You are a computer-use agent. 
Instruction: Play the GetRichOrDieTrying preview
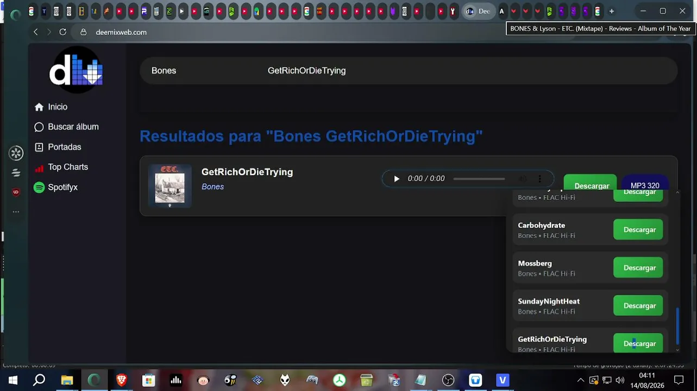(x=397, y=179)
